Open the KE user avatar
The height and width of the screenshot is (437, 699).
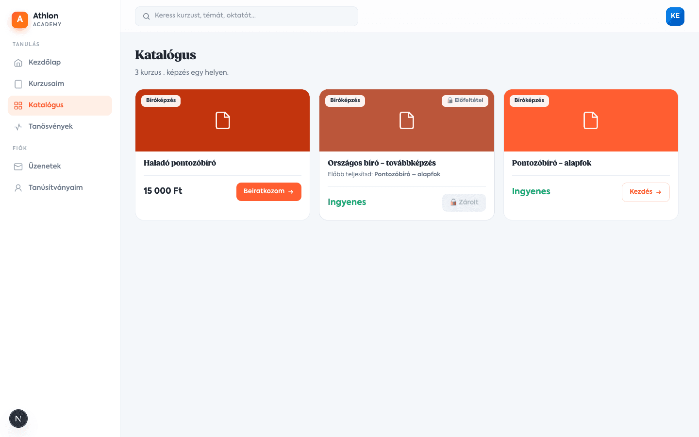675,17
